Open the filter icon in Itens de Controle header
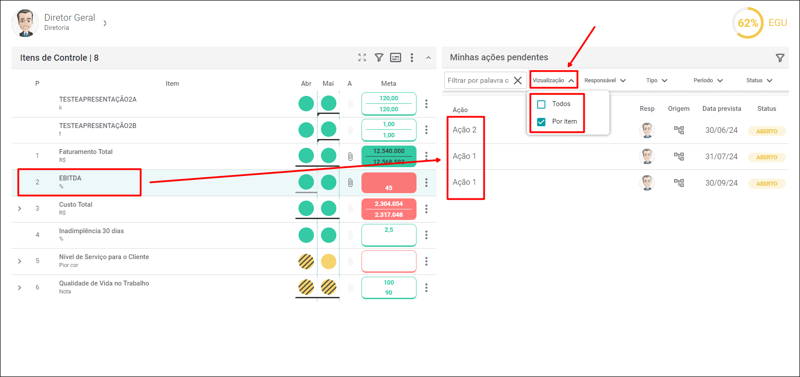The image size is (800, 377). click(x=379, y=58)
